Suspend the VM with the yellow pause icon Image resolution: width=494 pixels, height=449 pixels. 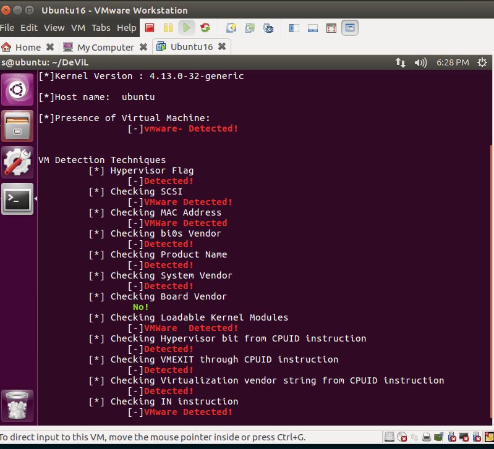[x=168, y=28]
